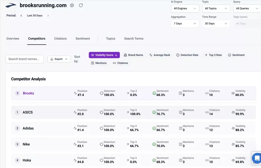The image size is (261, 168).
Task: Click the Citations link icon in ASICS row
Action: tap(207, 112)
